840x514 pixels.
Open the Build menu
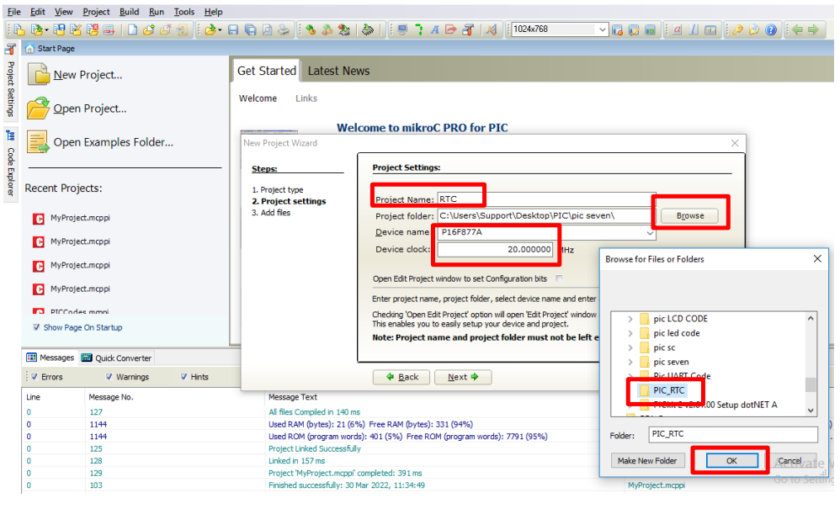pos(129,12)
